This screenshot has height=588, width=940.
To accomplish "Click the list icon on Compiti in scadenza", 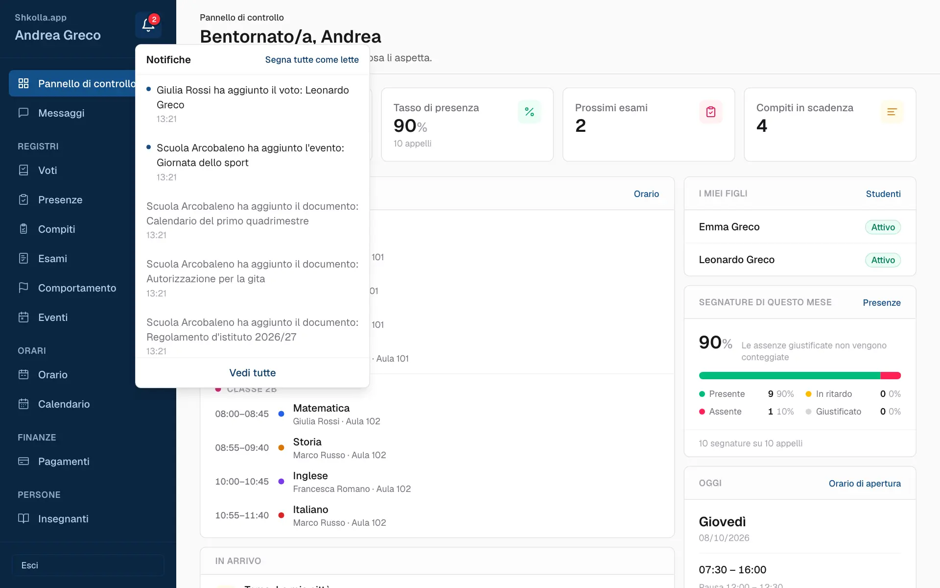I will pyautogui.click(x=892, y=112).
